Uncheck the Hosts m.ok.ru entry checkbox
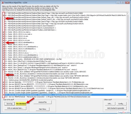 4,53
